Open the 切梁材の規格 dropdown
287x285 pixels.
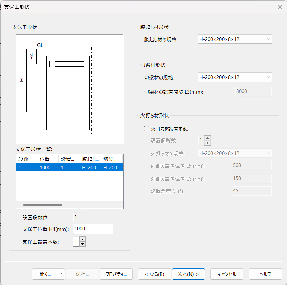(235, 77)
